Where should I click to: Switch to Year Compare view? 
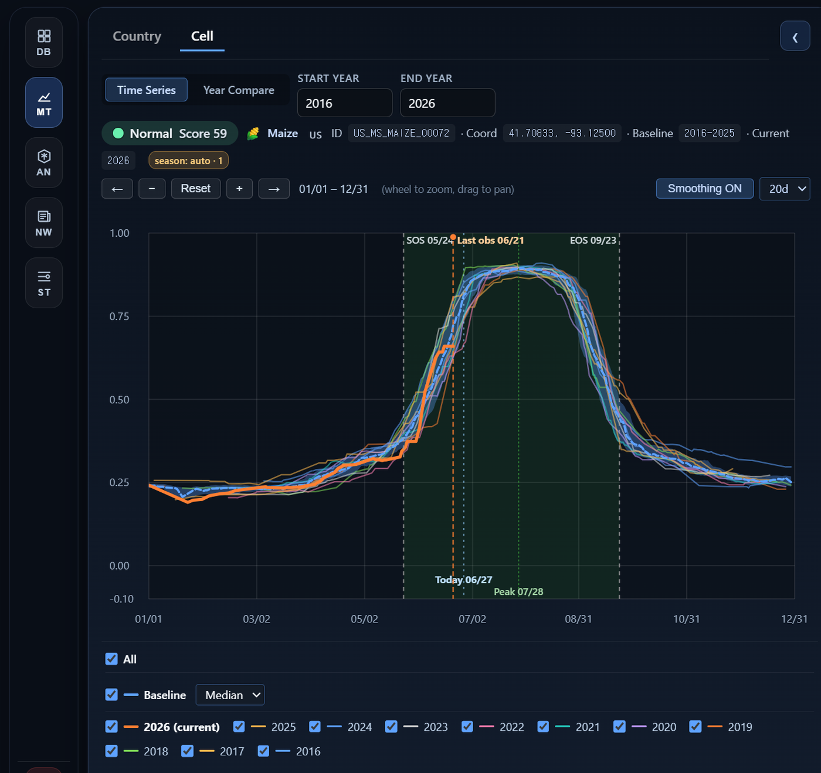[239, 90]
